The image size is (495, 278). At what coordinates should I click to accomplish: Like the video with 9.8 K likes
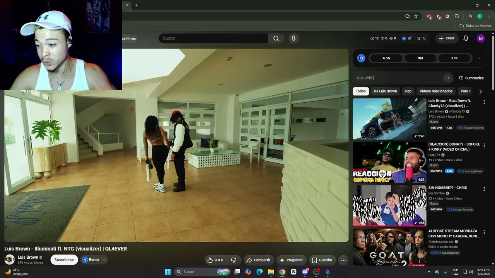[x=215, y=260]
